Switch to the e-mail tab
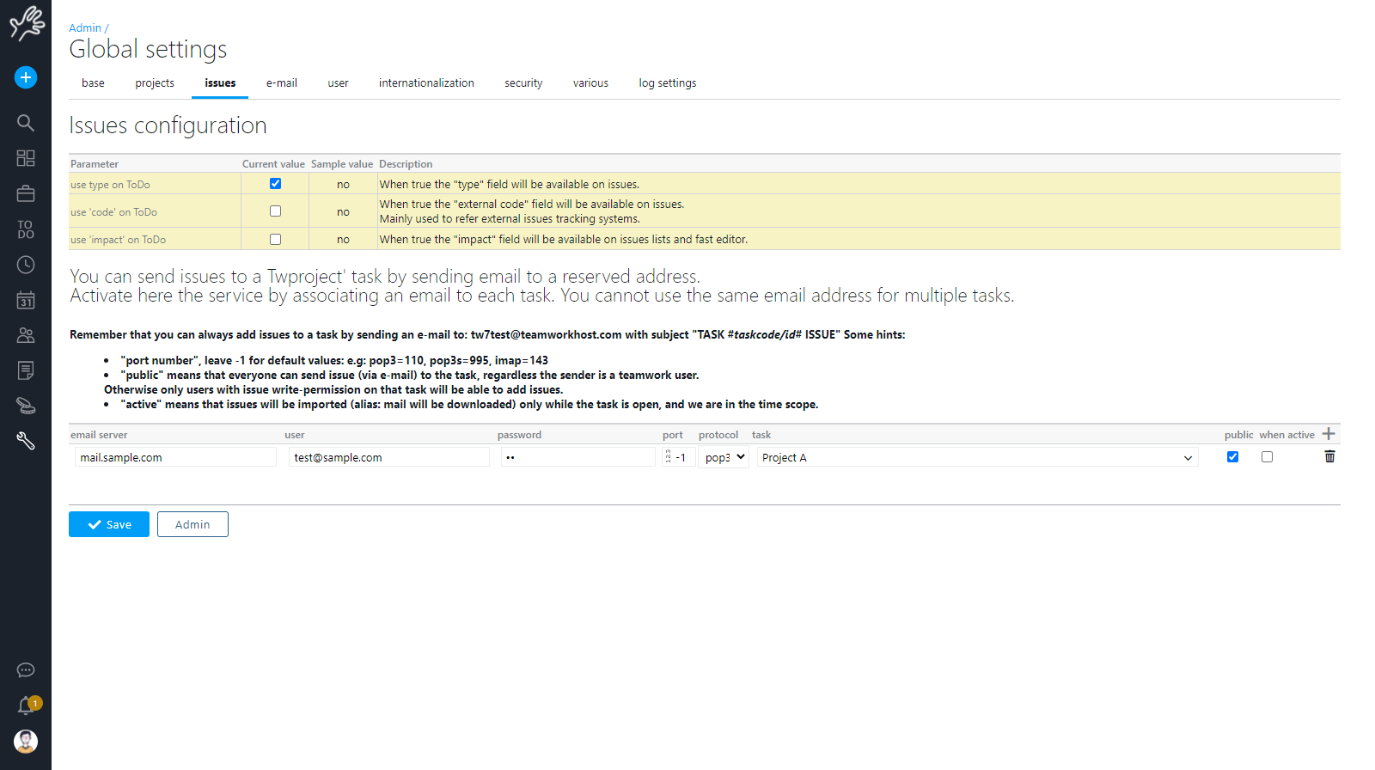Image resolution: width=1375 pixels, height=770 pixels. [281, 83]
